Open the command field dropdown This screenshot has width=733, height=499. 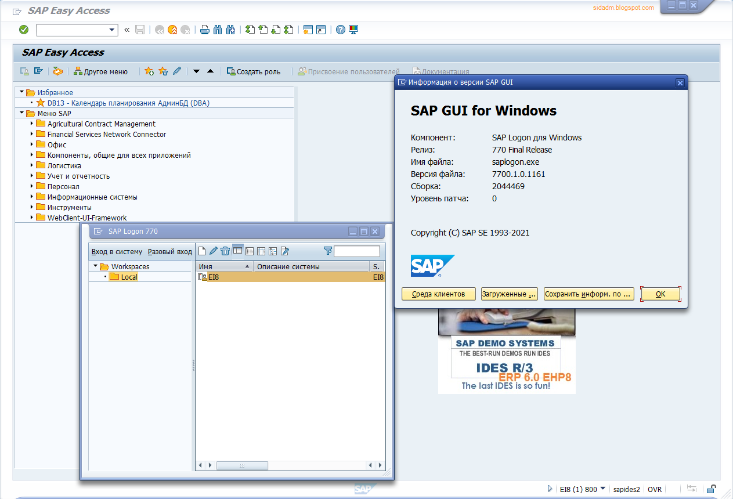[112, 30]
